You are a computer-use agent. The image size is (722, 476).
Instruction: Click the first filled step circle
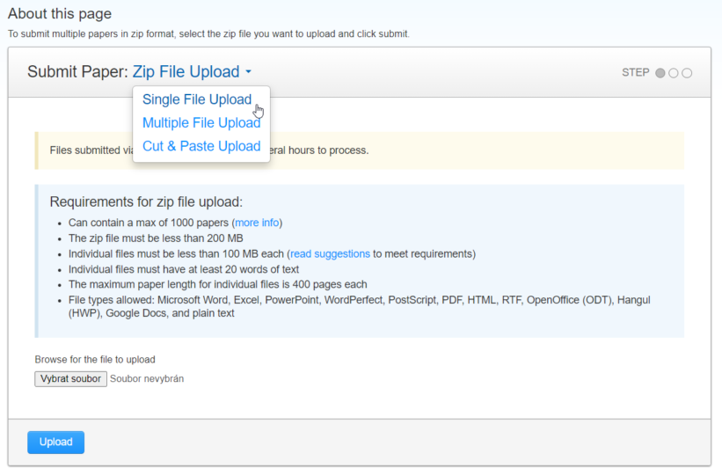[x=660, y=73]
